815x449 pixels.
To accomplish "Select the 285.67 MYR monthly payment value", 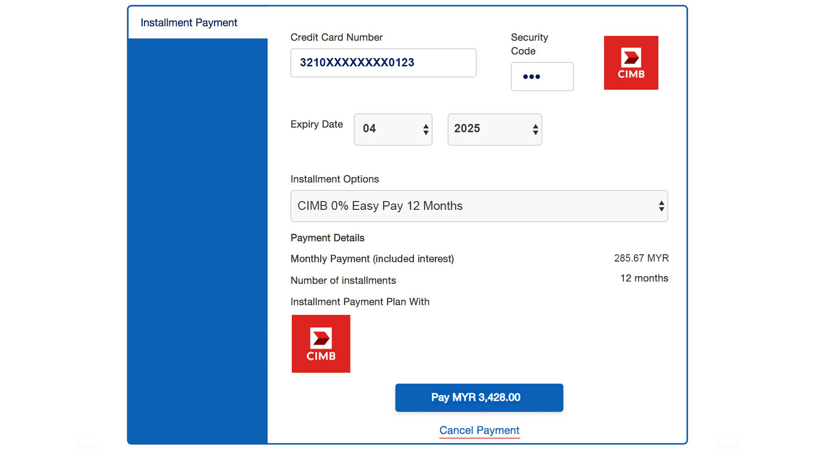I will (641, 258).
